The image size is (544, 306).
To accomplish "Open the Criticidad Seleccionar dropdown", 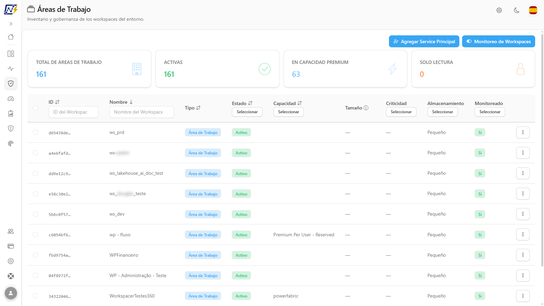I will [x=401, y=112].
